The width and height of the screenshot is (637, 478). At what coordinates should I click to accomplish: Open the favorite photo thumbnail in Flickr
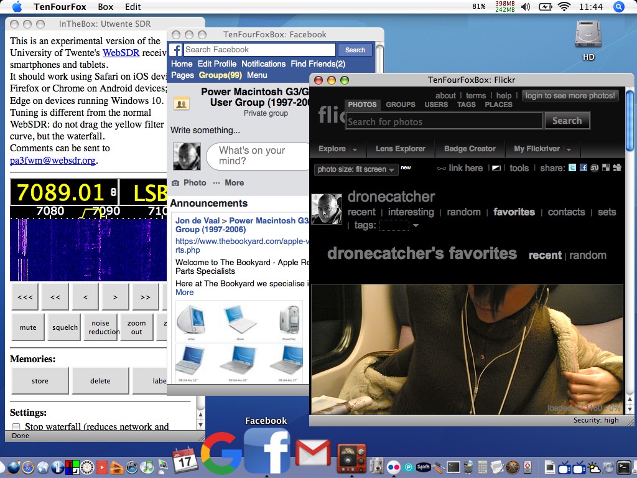(467, 349)
